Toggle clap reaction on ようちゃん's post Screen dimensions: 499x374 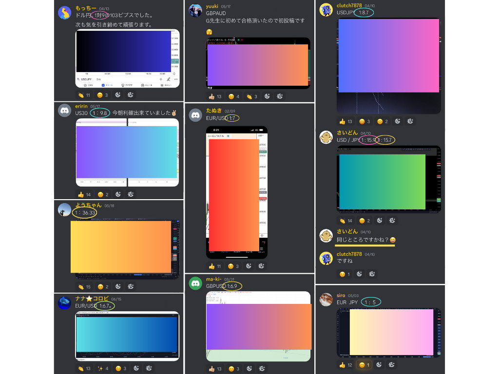point(84,287)
